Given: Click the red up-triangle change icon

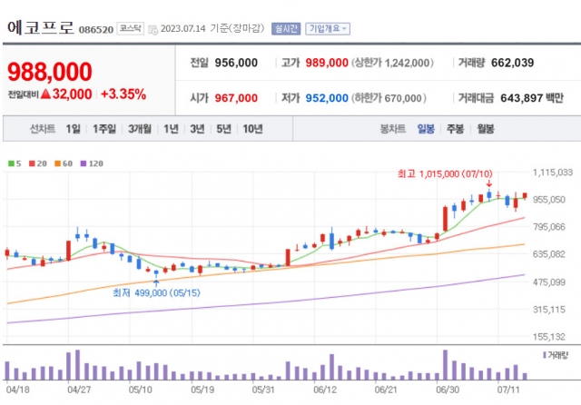Looking at the screenshot, I should pyautogui.click(x=45, y=94).
